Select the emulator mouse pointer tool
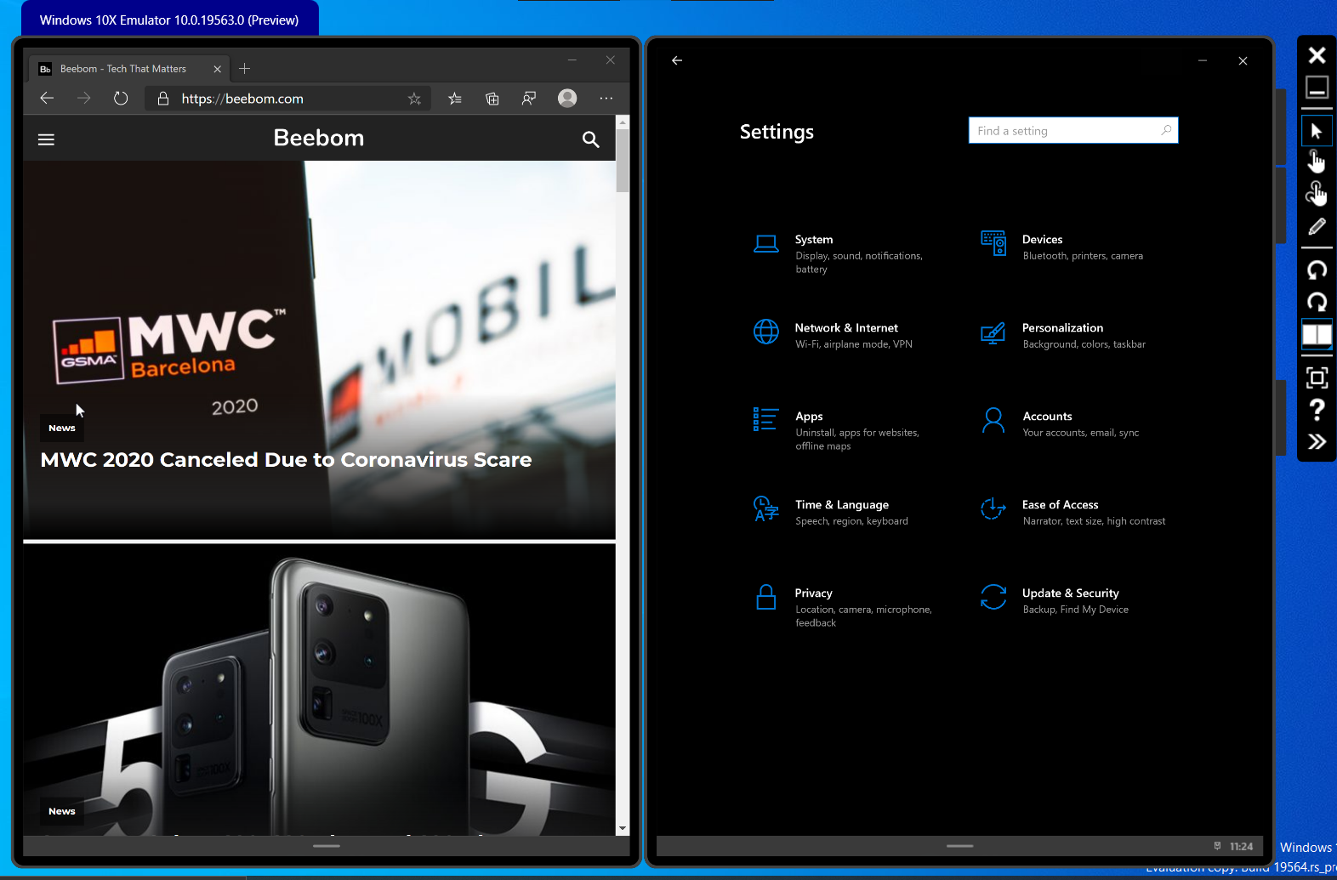Image resolution: width=1337 pixels, height=880 pixels. 1317,131
